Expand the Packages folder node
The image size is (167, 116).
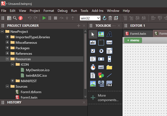coord(7,48)
